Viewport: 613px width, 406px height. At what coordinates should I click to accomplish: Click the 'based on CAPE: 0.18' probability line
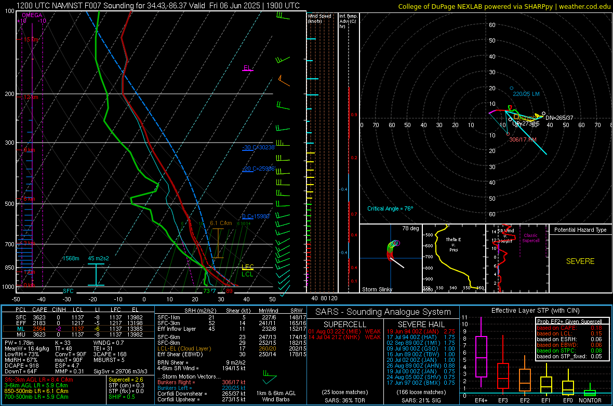tap(569, 328)
